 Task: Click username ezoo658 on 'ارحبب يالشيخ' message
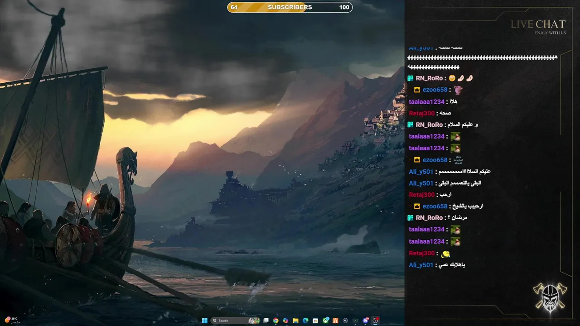(x=435, y=206)
